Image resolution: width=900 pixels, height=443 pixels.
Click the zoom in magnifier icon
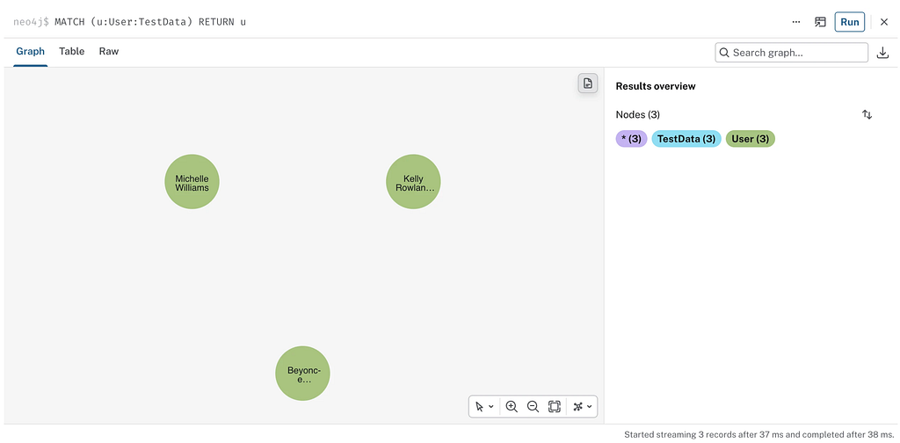point(512,406)
